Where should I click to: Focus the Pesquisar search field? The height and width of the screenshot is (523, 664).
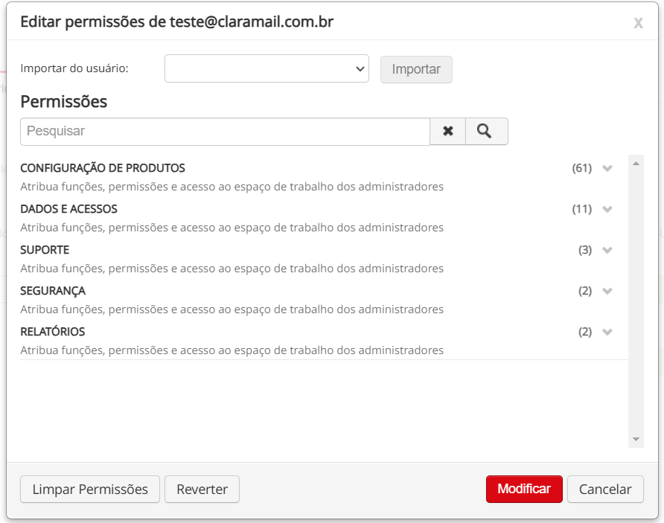[x=225, y=131]
